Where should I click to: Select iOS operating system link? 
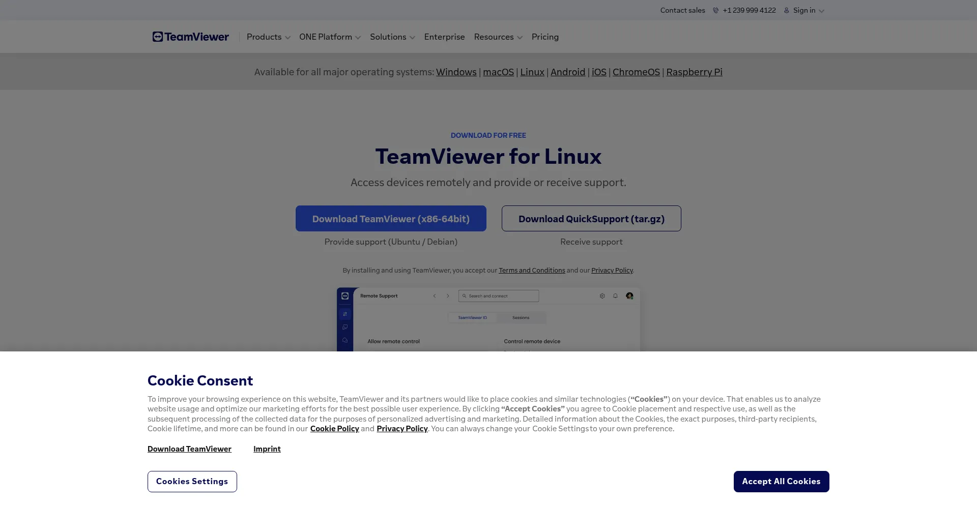coord(599,72)
